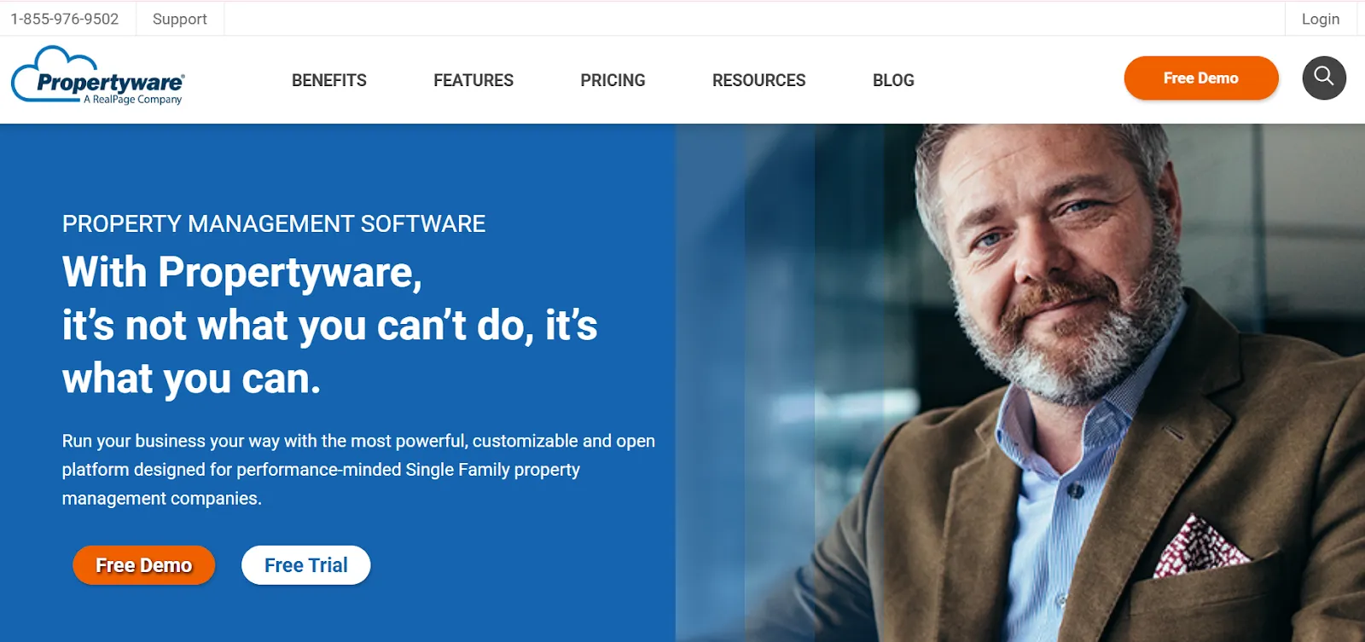Image resolution: width=1365 pixels, height=642 pixels.
Task: Visit the BLOG link in navigation
Action: [x=893, y=80]
